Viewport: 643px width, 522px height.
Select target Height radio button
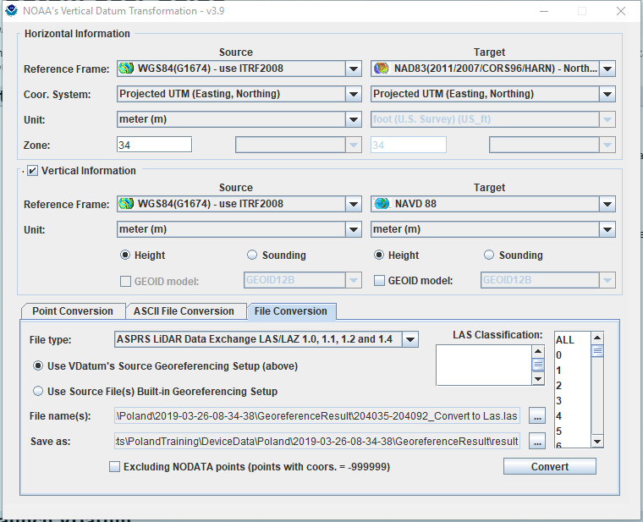tap(379, 255)
